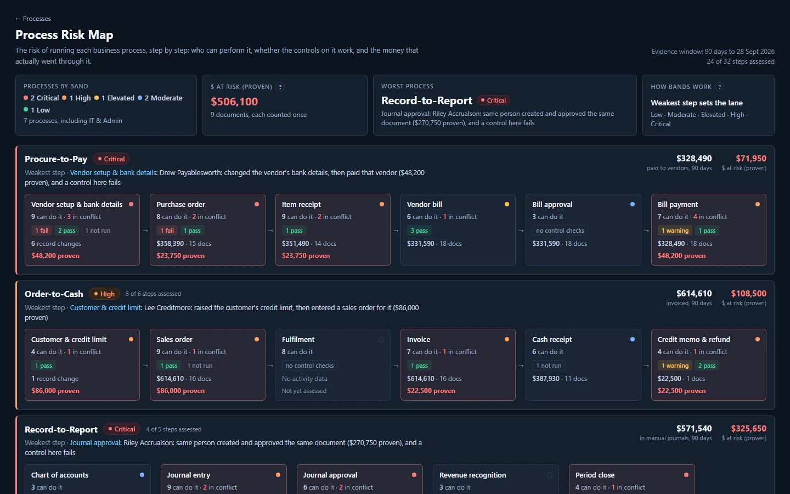
Task: Open the Bill payment step card
Action: tap(709, 229)
